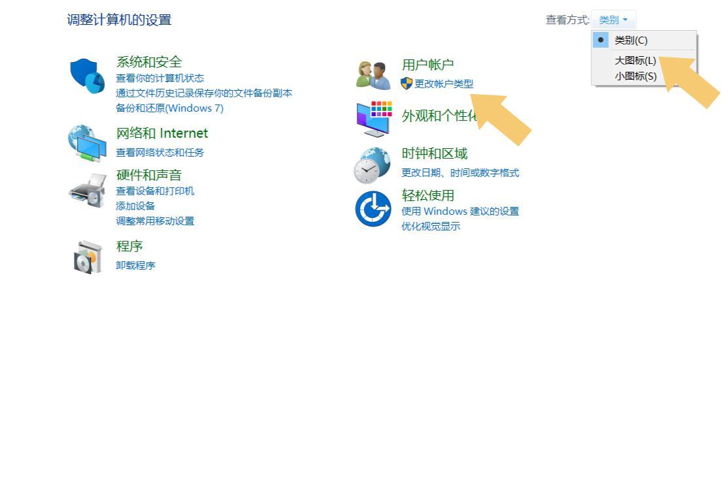Open 外观和个性化 monitor icon
728x485 pixels.
click(372, 117)
